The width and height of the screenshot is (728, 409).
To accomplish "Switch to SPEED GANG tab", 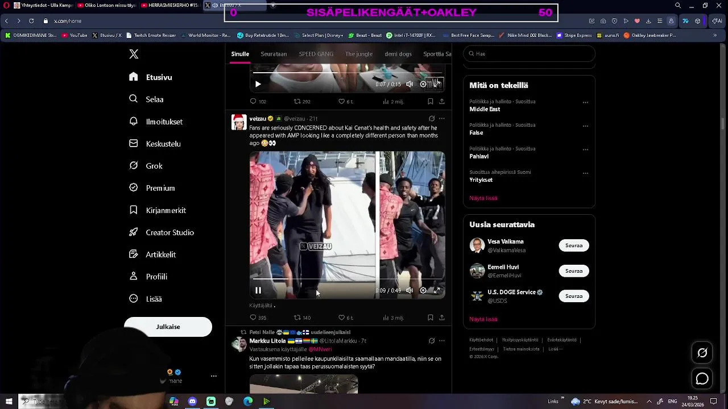I will tap(316, 54).
